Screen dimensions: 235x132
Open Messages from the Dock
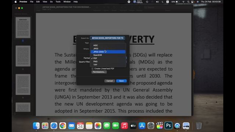[107, 126]
